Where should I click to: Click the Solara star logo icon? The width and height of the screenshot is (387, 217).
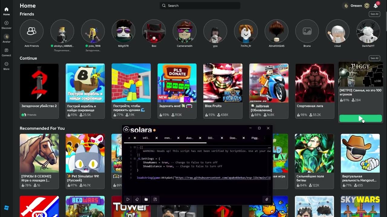(x=126, y=130)
